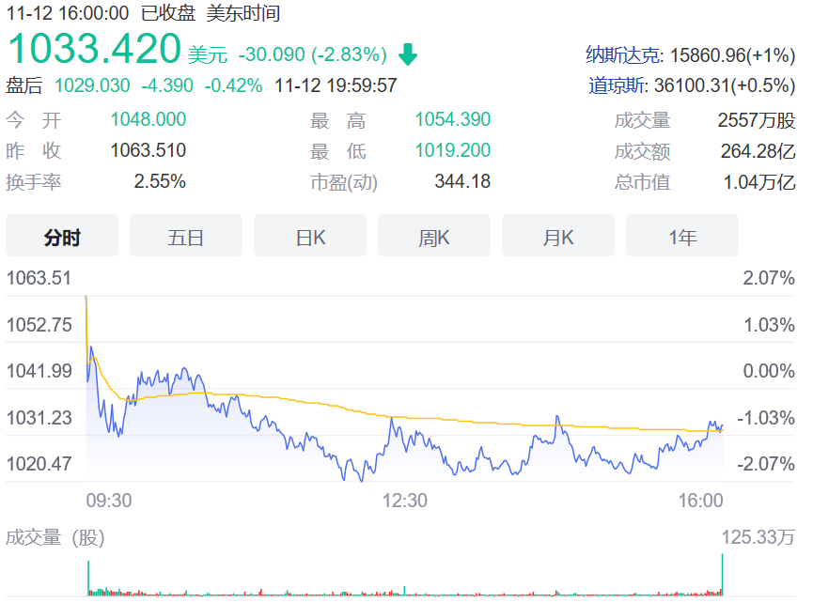Switch to the 五日 five-day chart
Viewport: 813px width, 602px height.
(185, 236)
